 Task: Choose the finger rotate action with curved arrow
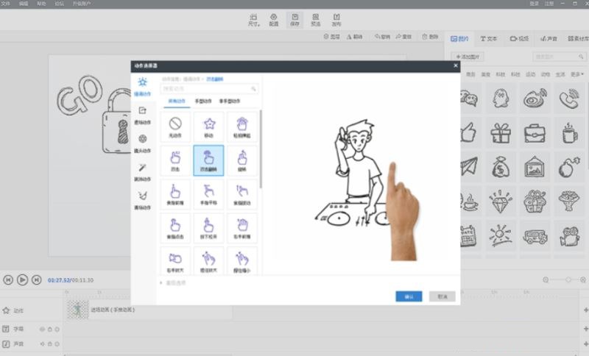242,160
